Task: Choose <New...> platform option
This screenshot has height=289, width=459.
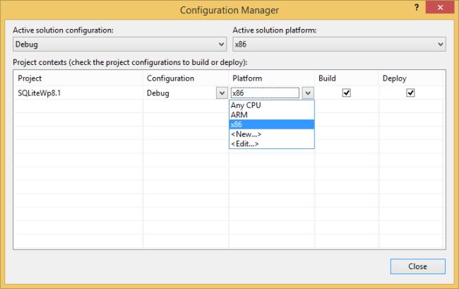Action: click(x=246, y=134)
